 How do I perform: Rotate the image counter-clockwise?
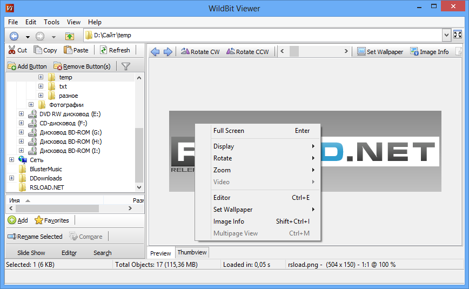247,52
